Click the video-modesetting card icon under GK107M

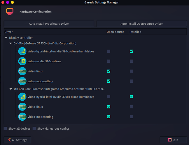(22, 81)
